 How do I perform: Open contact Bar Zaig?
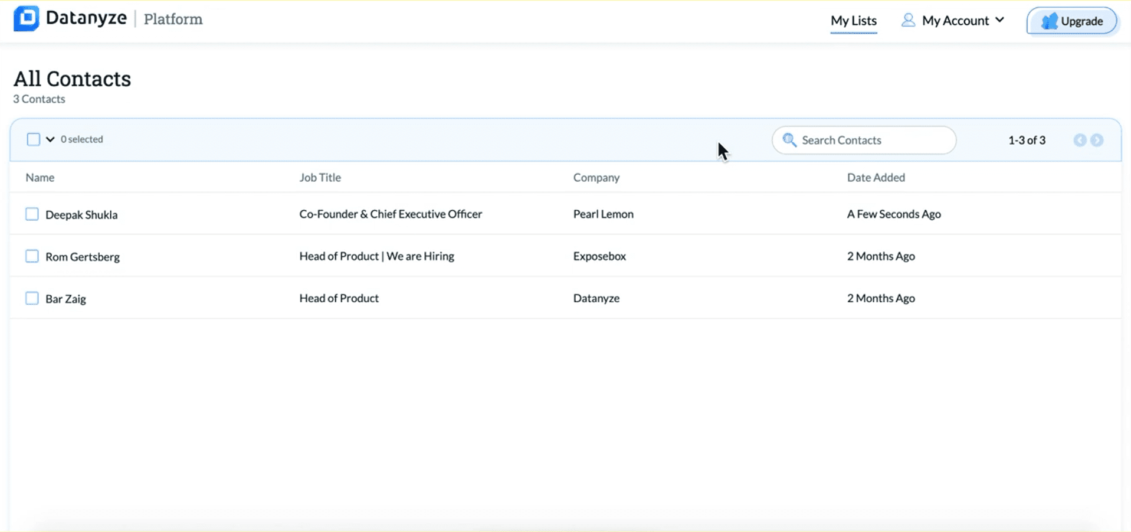[x=65, y=299]
